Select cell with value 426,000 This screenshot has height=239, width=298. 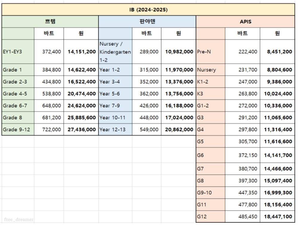[147, 105]
